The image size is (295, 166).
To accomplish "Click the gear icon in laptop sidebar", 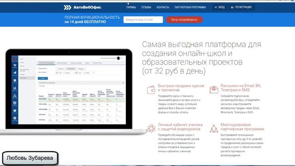I will pos(15,118).
